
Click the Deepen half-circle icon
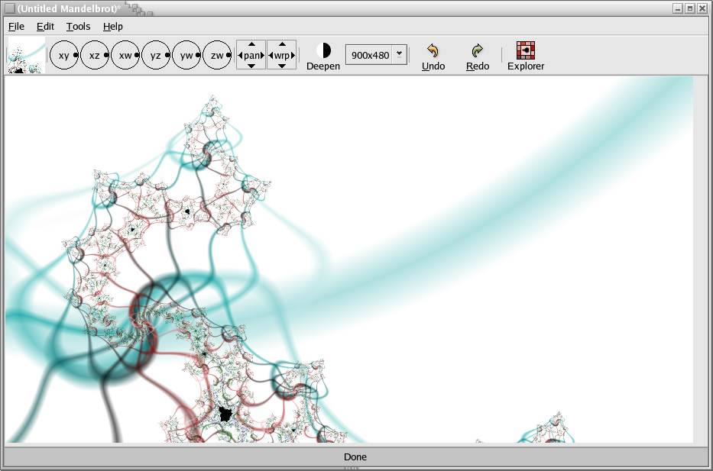323,50
